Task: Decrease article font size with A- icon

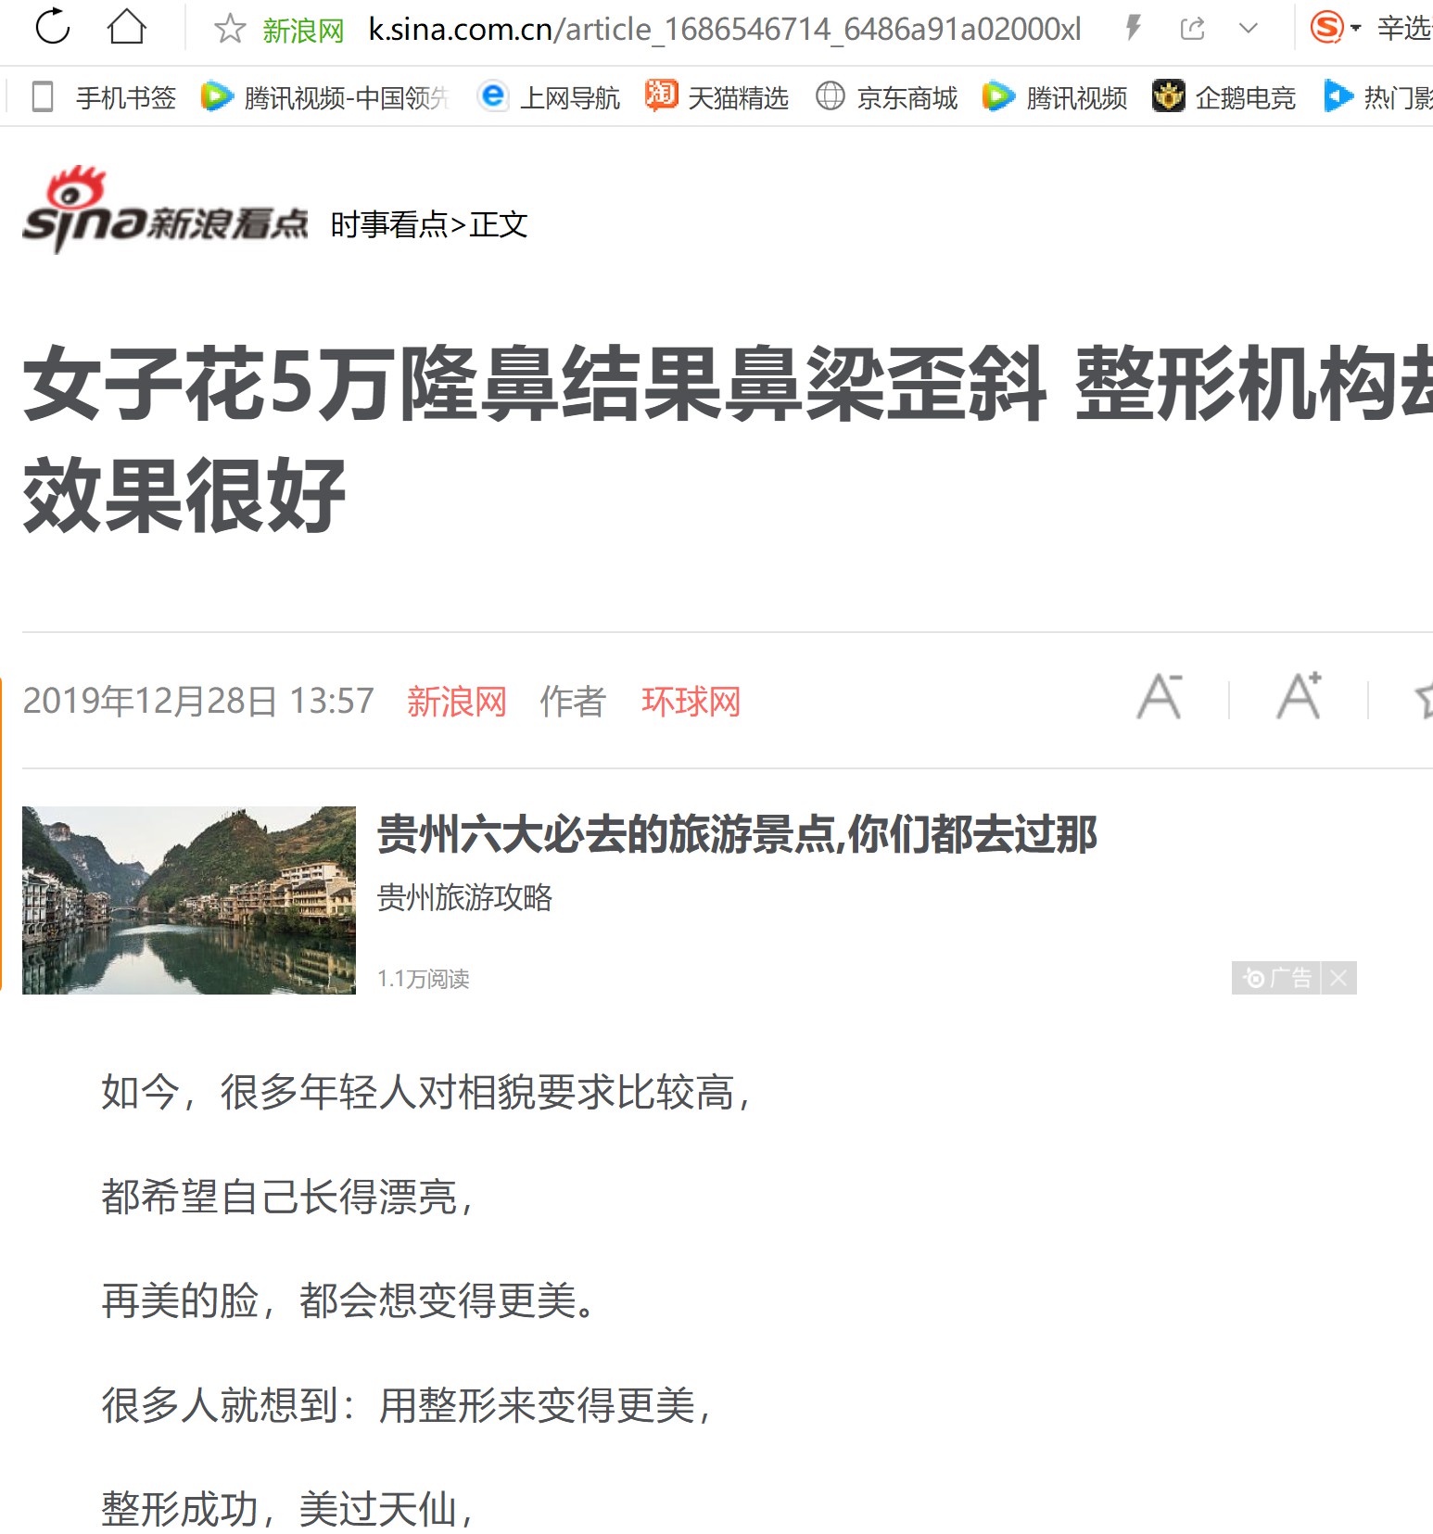Action: pos(1160,697)
